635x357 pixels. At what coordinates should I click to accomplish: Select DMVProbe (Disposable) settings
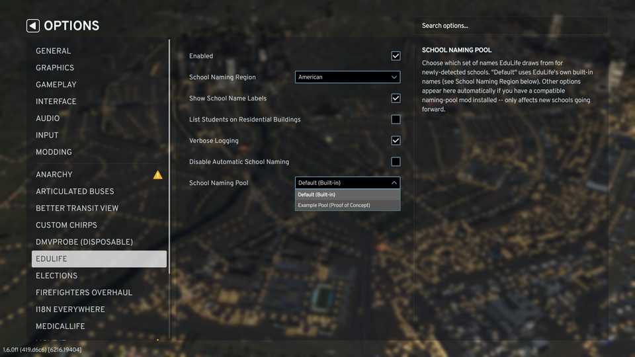(x=99, y=242)
